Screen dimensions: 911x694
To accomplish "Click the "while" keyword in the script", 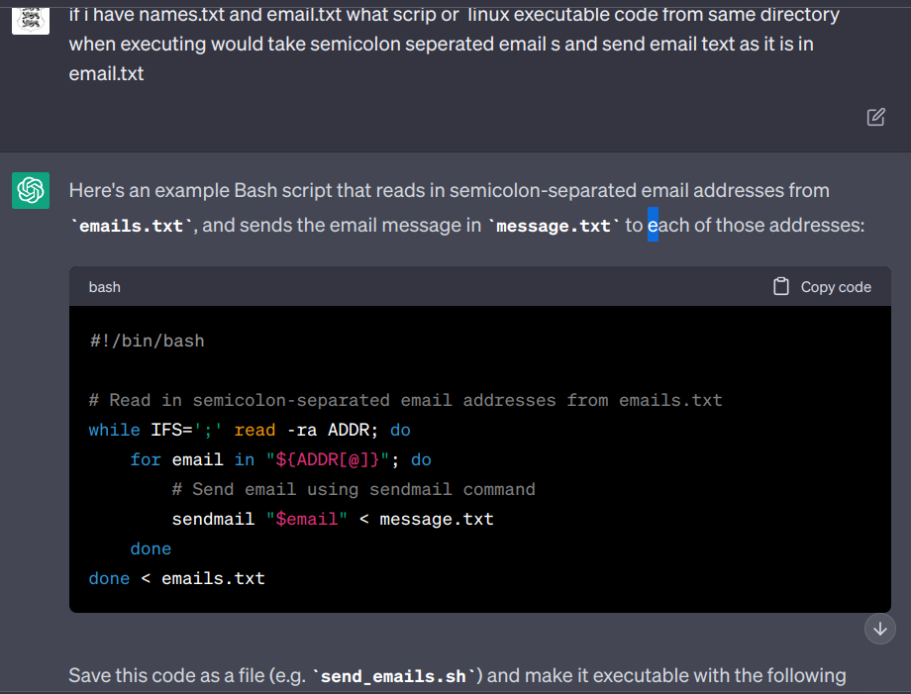I will tap(114, 430).
